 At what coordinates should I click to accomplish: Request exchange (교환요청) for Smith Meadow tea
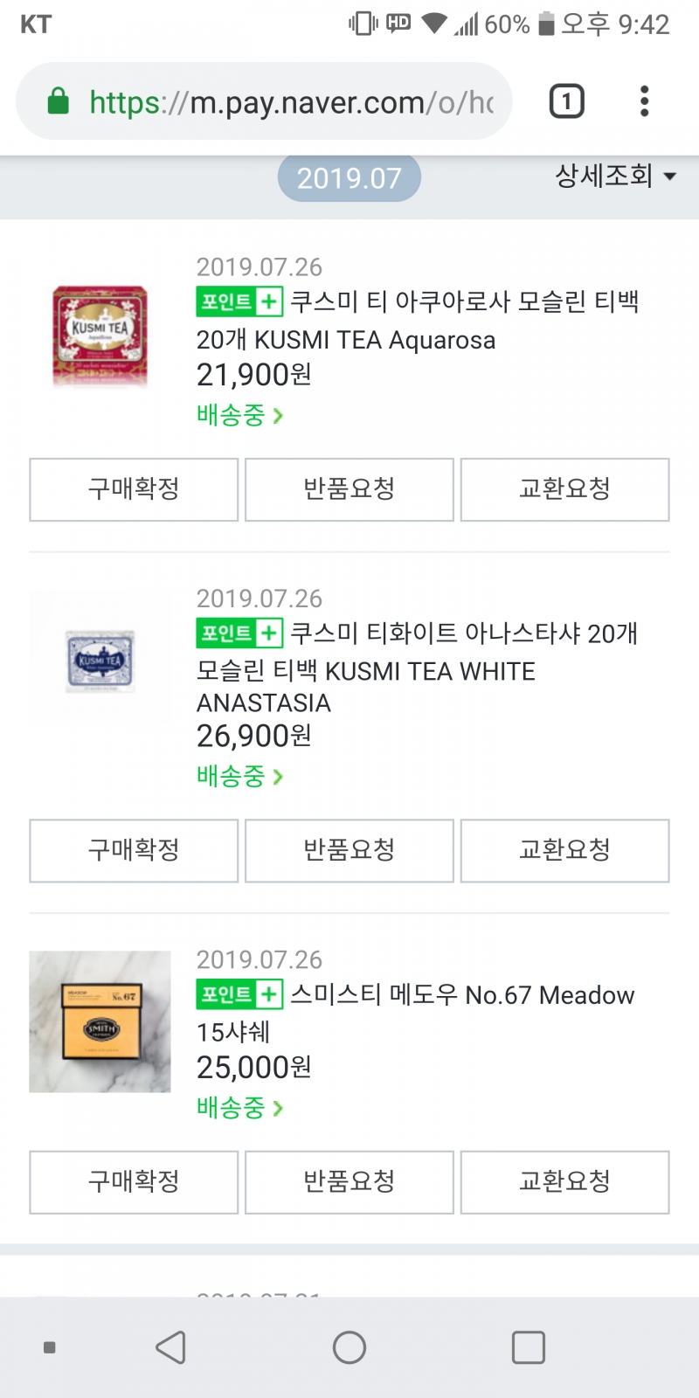coord(564,1182)
